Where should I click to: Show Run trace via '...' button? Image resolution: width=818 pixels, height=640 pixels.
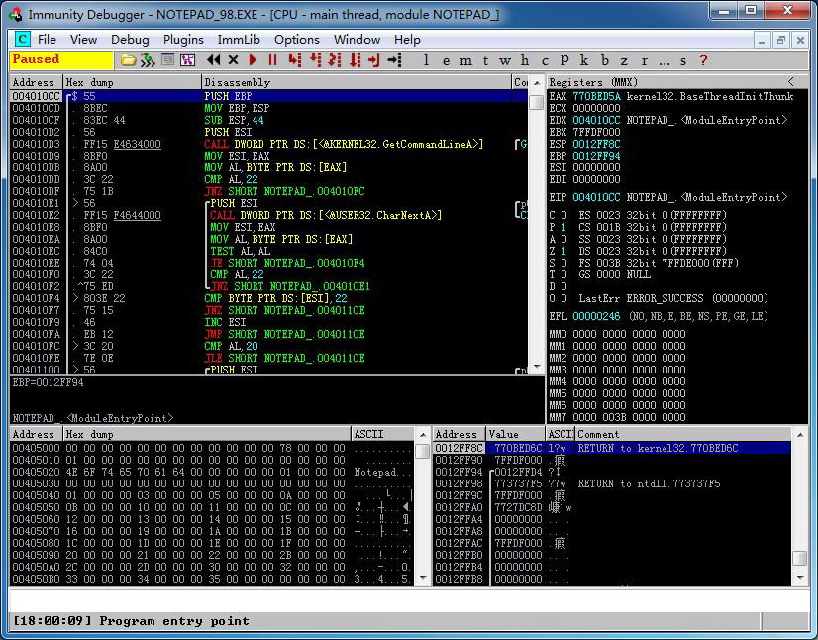(x=665, y=61)
